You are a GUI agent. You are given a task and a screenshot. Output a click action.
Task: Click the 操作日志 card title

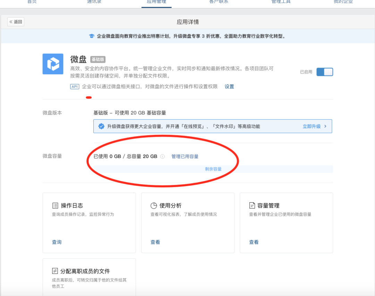coord(72,205)
